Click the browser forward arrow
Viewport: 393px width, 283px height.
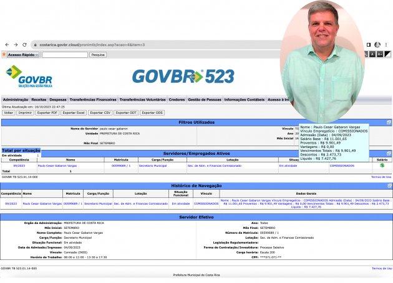[x=16, y=45]
